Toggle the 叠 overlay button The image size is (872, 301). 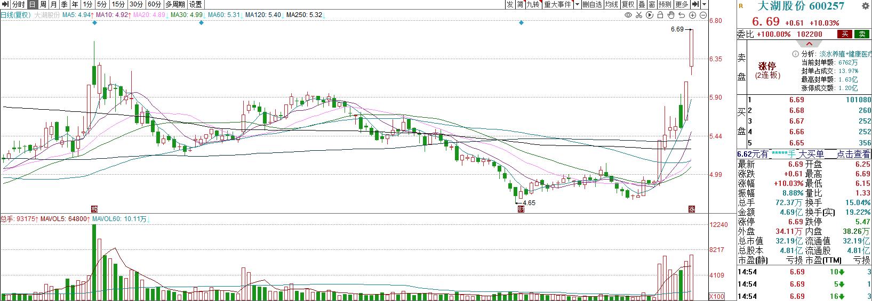tap(642, 4)
